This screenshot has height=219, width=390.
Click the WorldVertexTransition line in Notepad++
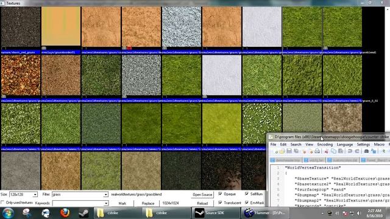point(313,168)
